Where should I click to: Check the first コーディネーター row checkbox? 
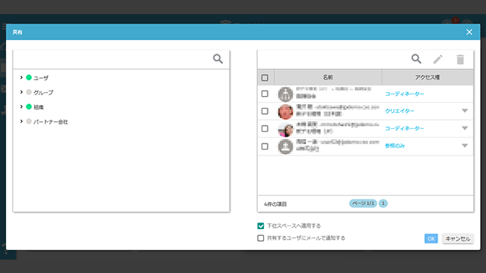tap(265, 94)
